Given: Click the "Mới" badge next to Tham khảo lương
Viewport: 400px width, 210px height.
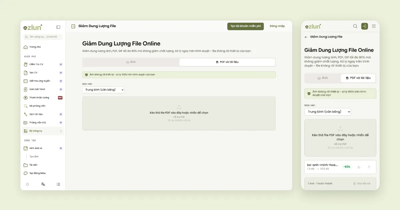Looking at the screenshot, I should click(60, 98).
